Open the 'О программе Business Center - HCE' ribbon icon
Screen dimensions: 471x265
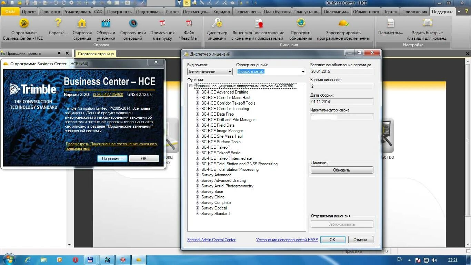23,23
